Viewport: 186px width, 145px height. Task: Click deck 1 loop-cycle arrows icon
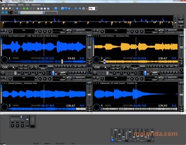click(36, 67)
